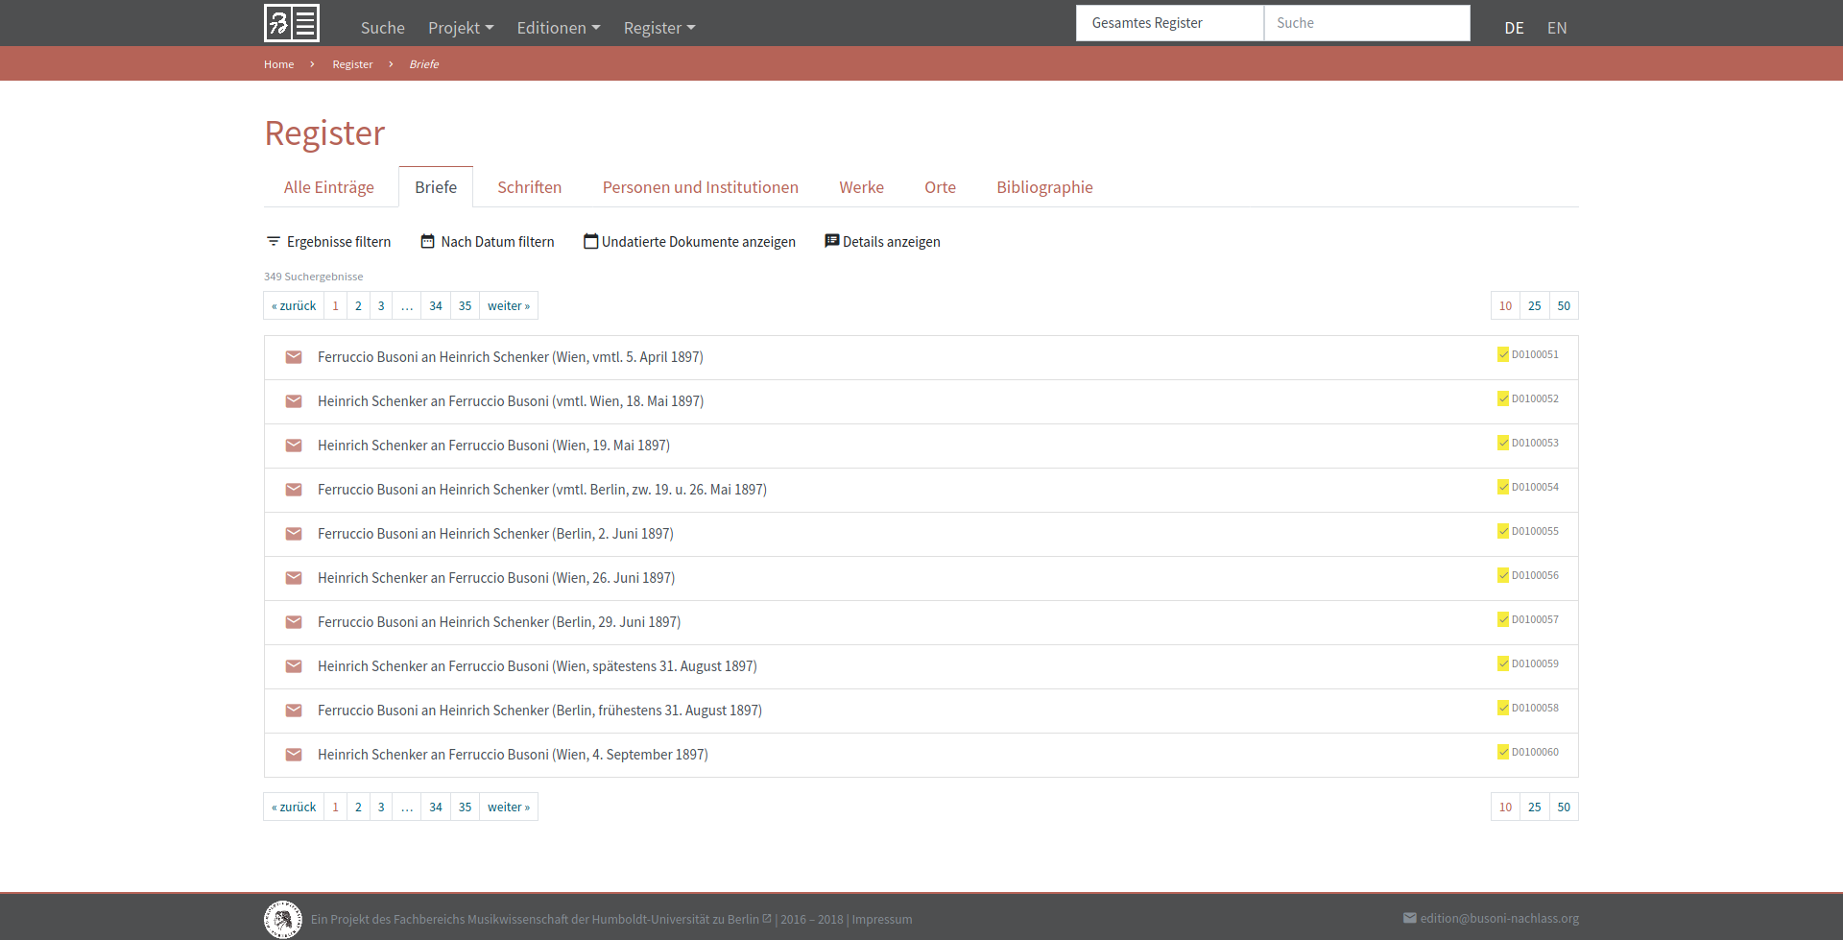Click yellow status check for D0100054

coord(1503,487)
